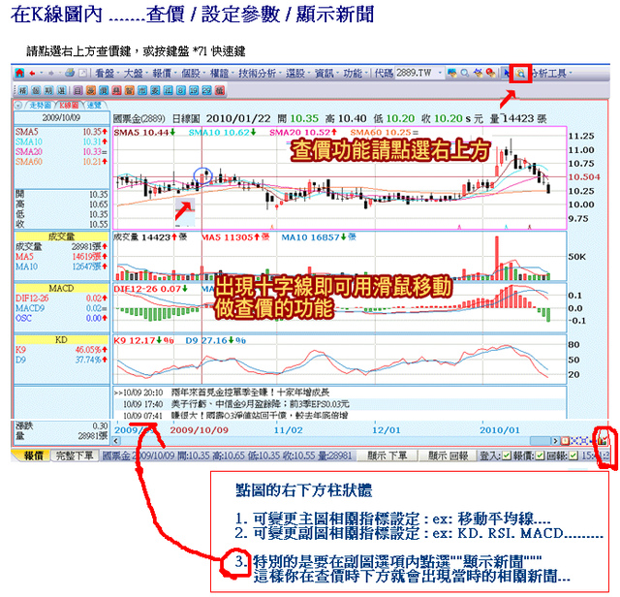Click the blue 8 icon
This screenshot has width=620, height=597.
(x=181, y=90)
